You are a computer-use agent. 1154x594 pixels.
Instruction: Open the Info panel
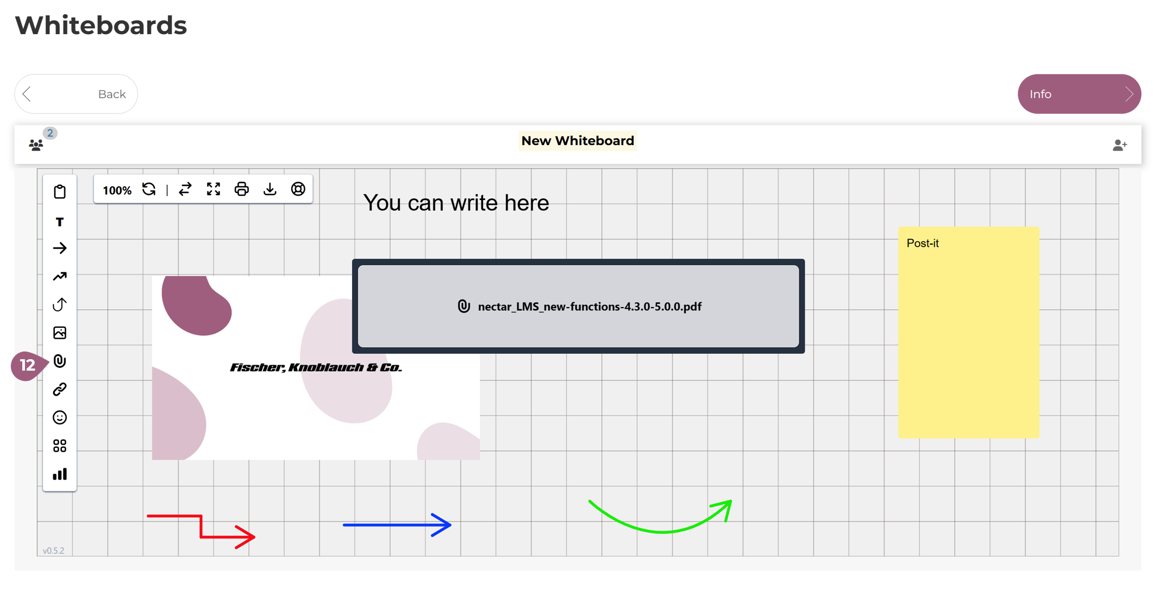click(x=1078, y=94)
